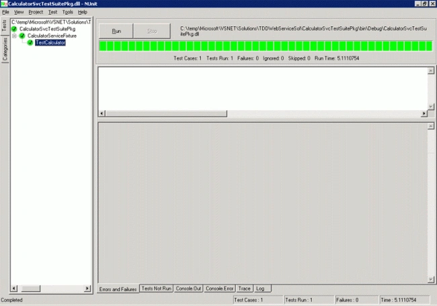The width and height of the screenshot is (437, 306).
Task: Click left arrow of tree horizontal scrollbar
Action: click(x=14, y=288)
